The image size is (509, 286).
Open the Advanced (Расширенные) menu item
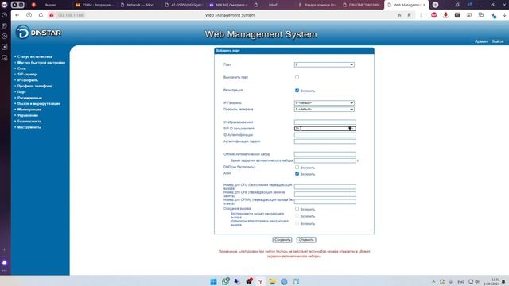[x=29, y=98]
